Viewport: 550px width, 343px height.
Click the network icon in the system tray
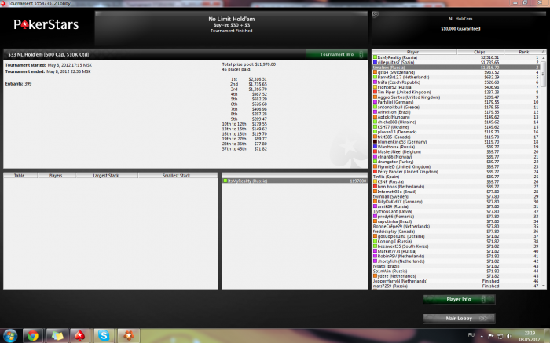(x=500, y=336)
